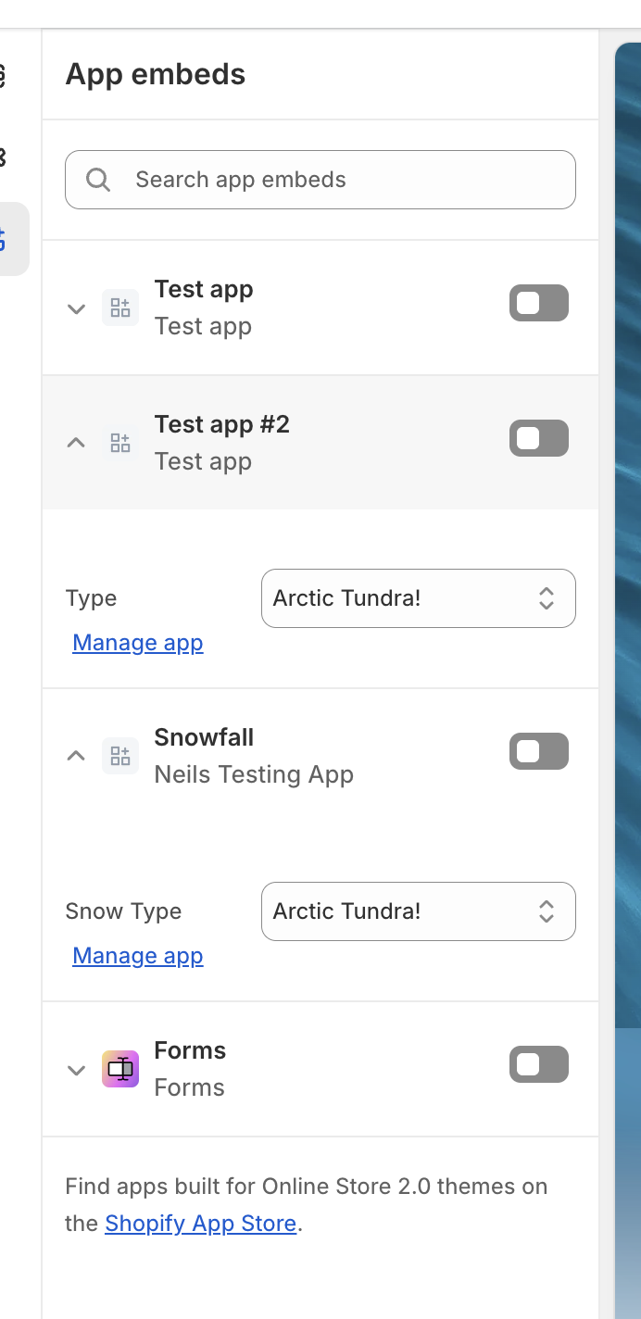Enable the Test app #2 embed toggle

click(538, 439)
